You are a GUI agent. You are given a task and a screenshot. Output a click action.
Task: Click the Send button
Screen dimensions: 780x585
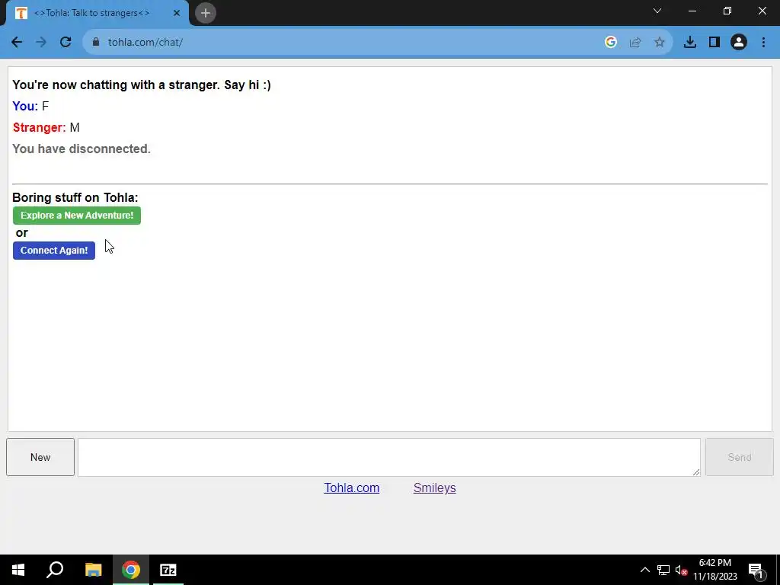tap(740, 457)
